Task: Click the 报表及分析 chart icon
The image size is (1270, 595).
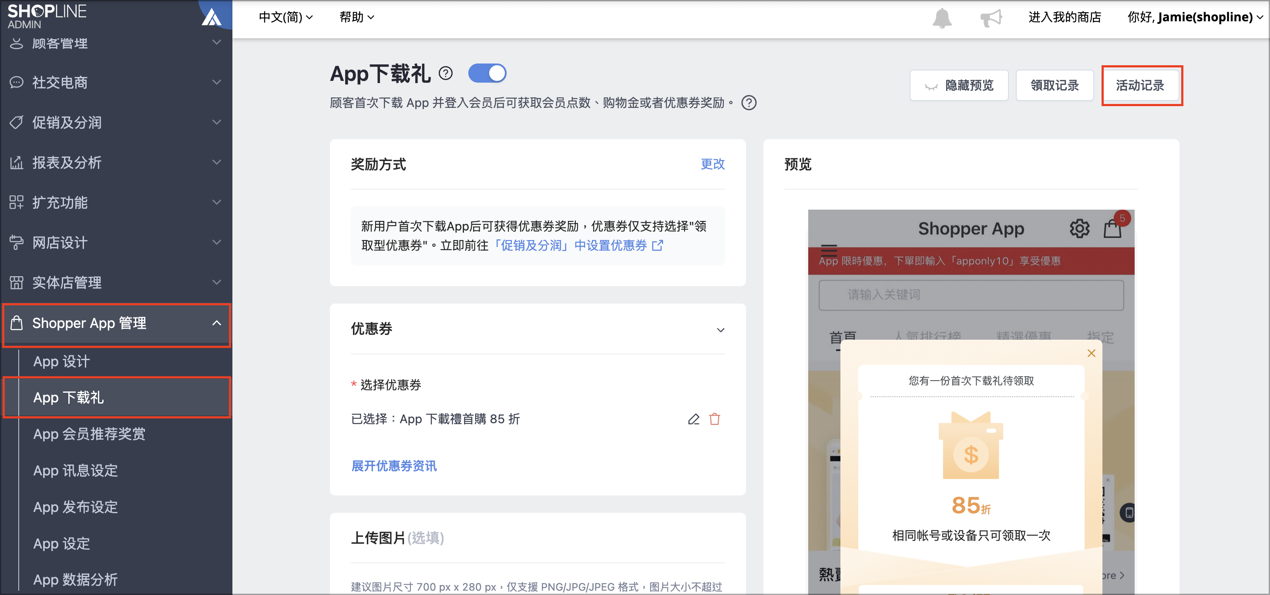Action: click(x=16, y=162)
